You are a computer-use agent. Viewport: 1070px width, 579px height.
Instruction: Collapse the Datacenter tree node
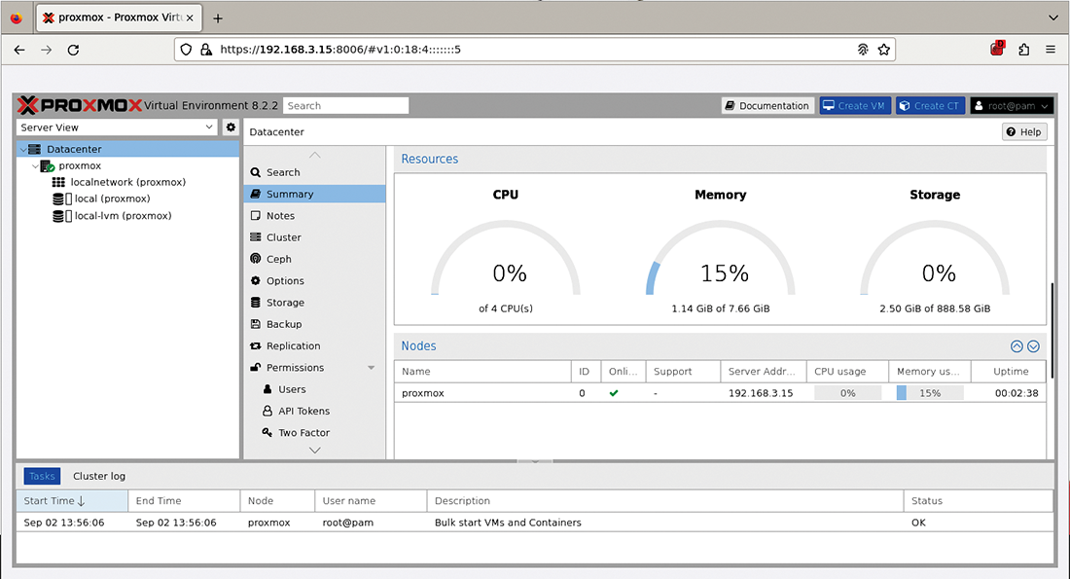coord(23,150)
